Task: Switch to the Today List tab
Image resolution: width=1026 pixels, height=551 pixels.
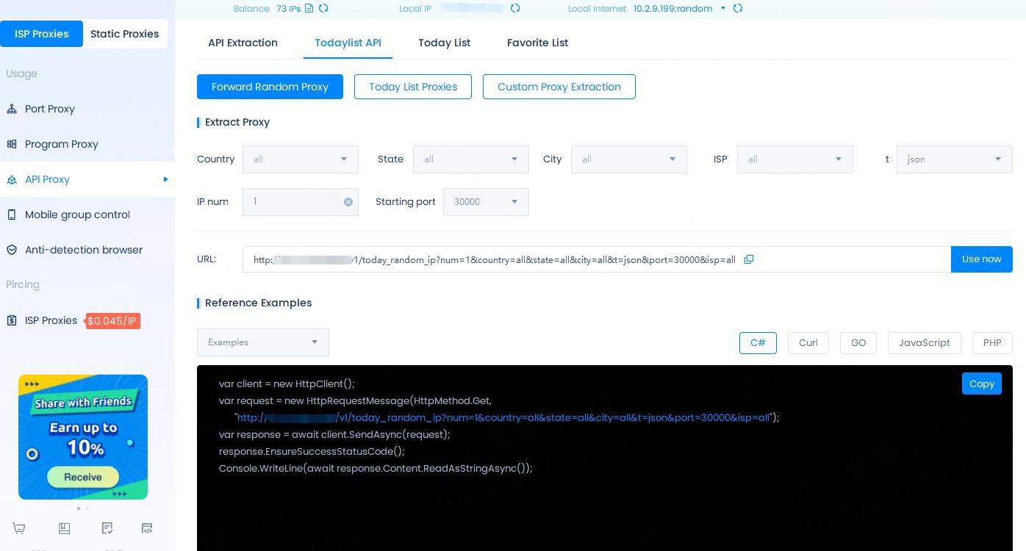Action: coord(444,43)
